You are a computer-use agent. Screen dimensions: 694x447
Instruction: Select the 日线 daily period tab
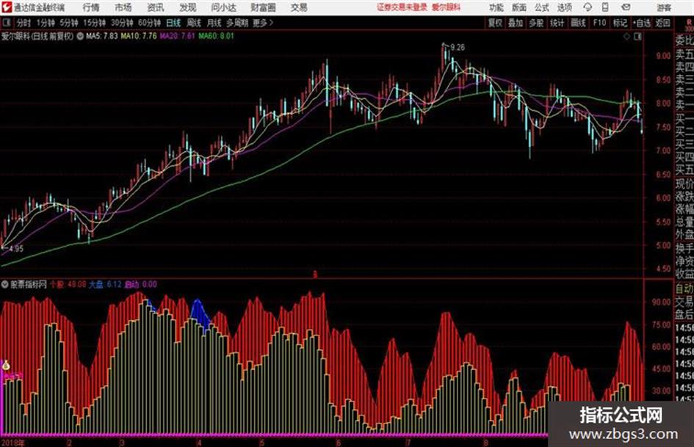pyautogui.click(x=173, y=23)
